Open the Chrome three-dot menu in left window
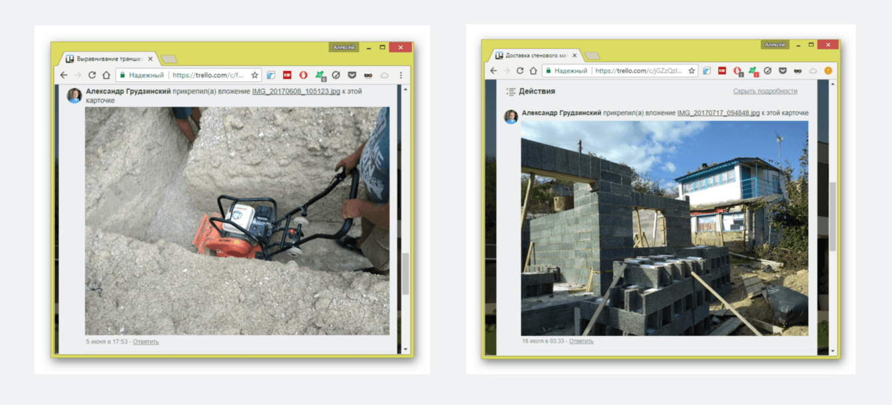 click(401, 75)
